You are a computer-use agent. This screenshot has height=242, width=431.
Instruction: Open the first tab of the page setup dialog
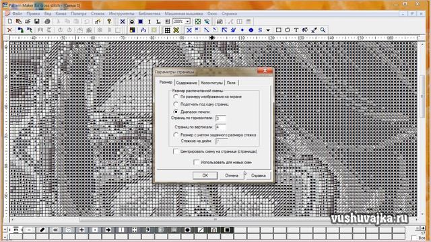[166, 82]
